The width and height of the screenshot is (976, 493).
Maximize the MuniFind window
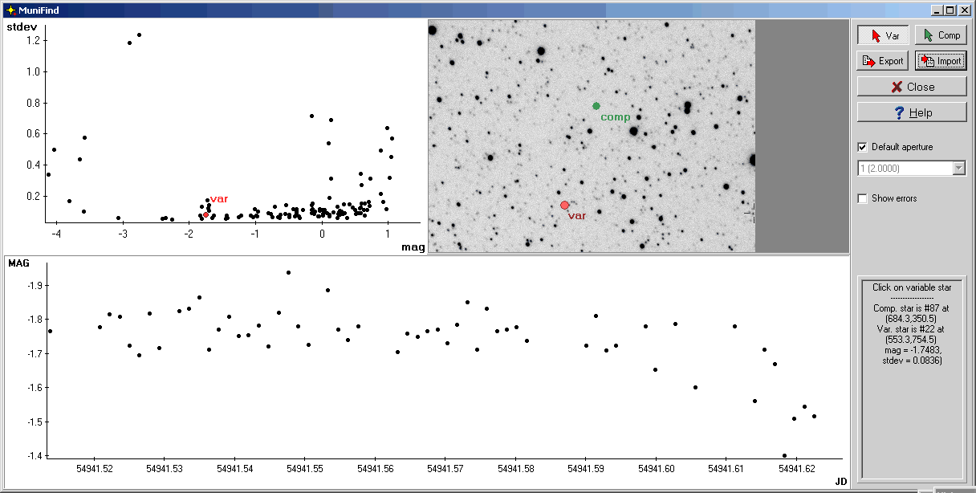950,10
